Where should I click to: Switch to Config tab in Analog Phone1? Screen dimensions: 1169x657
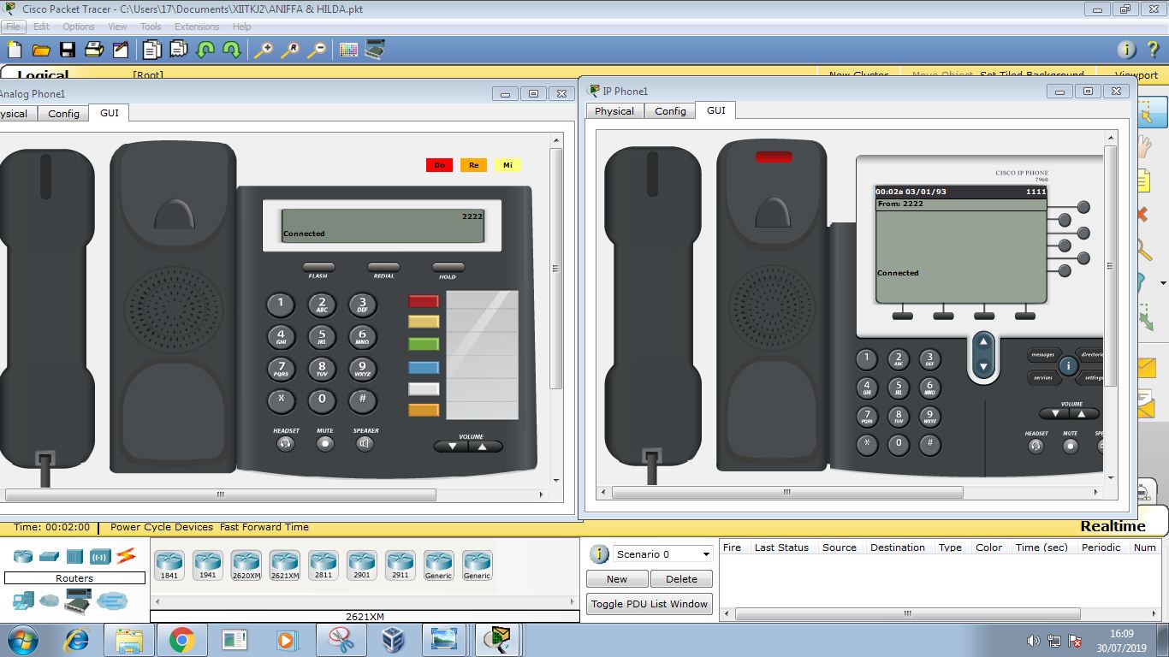click(63, 113)
